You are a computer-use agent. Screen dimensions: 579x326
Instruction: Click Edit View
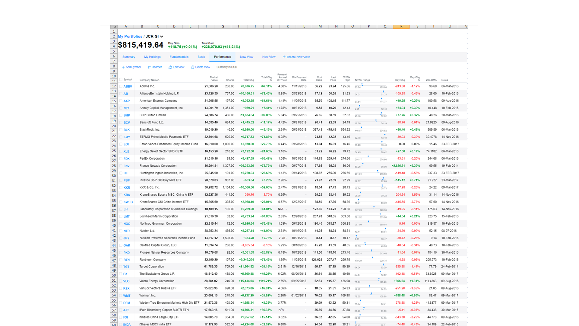[x=176, y=67]
